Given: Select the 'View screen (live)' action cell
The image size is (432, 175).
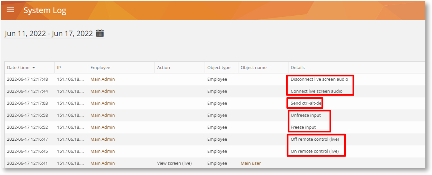Looking at the screenshot, I should coord(174,163).
